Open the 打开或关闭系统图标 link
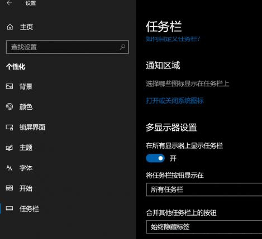 click(x=175, y=101)
